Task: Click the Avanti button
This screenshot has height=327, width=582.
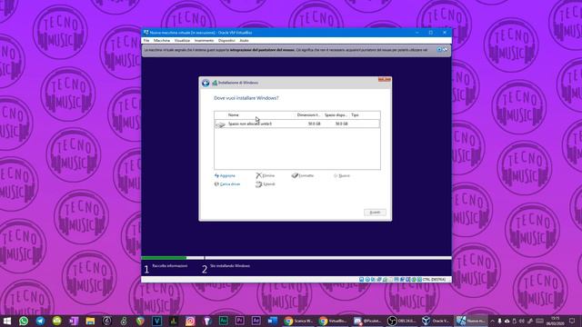Action: pos(375,213)
